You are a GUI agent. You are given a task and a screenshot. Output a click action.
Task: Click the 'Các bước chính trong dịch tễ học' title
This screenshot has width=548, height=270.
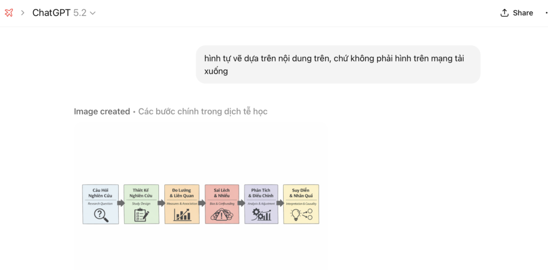[203, 111]
